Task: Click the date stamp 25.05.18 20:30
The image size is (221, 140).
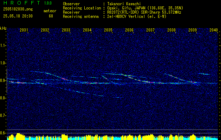Action: tap(18, 16)
